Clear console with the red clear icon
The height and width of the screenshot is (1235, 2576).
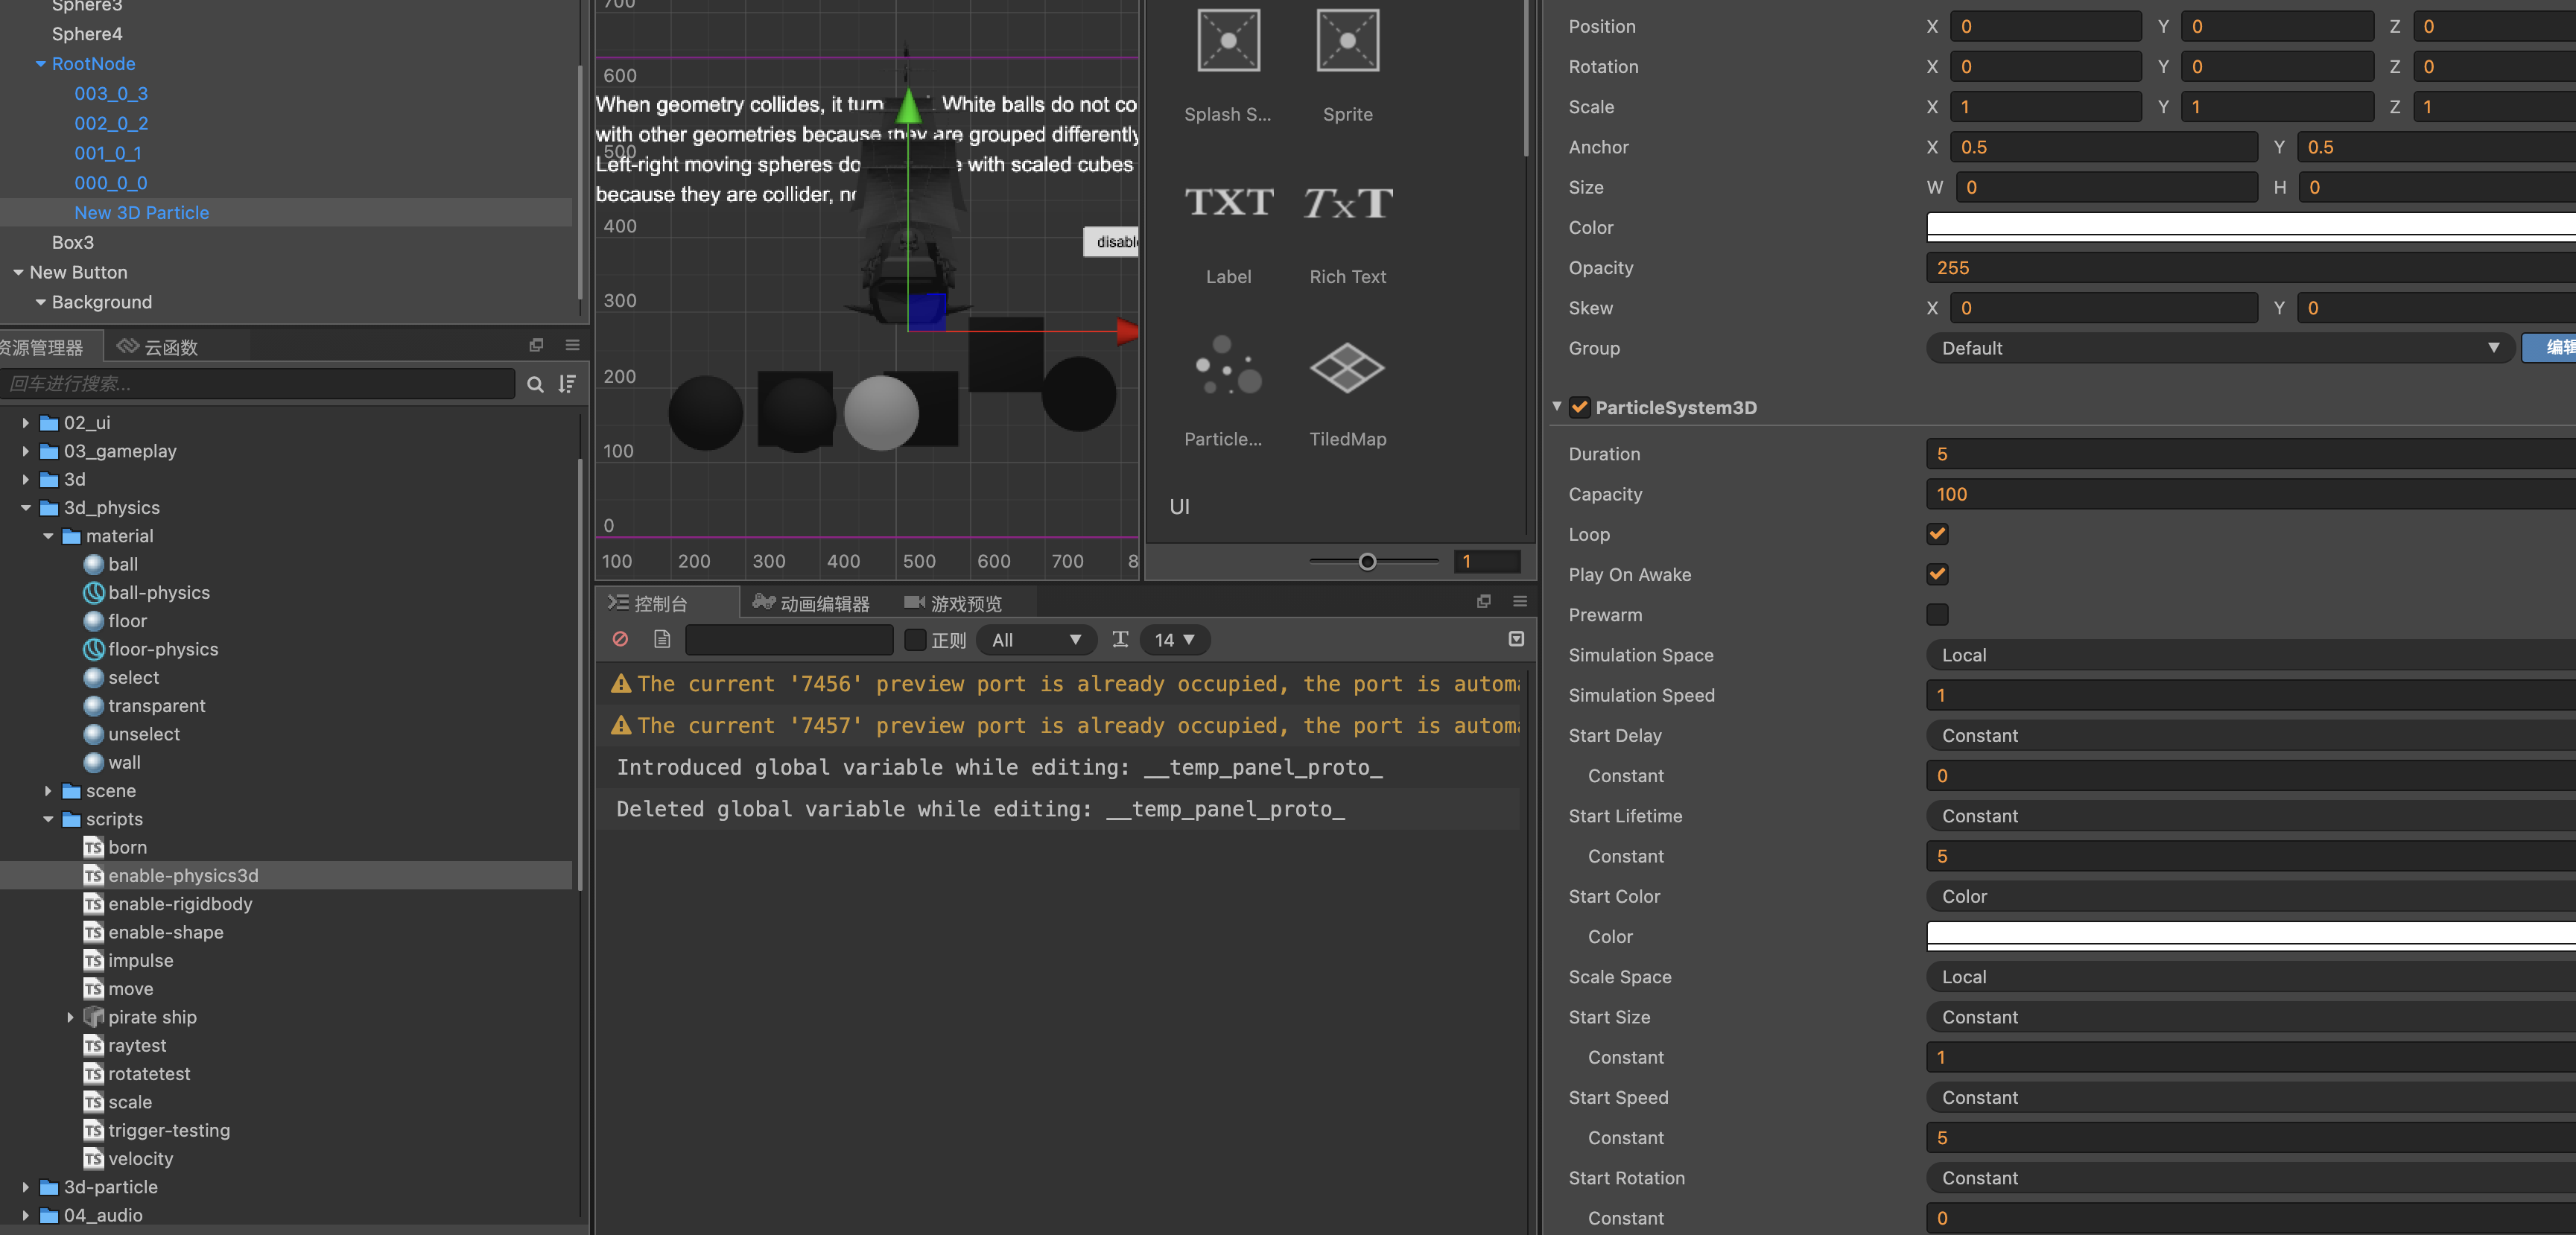click(x=620, y=639)
